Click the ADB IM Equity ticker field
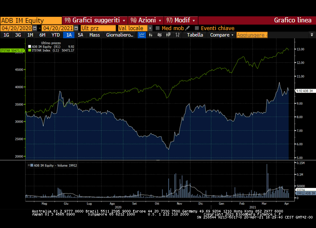The height and width of the screenshot is (228, 316). click(31, 20)
